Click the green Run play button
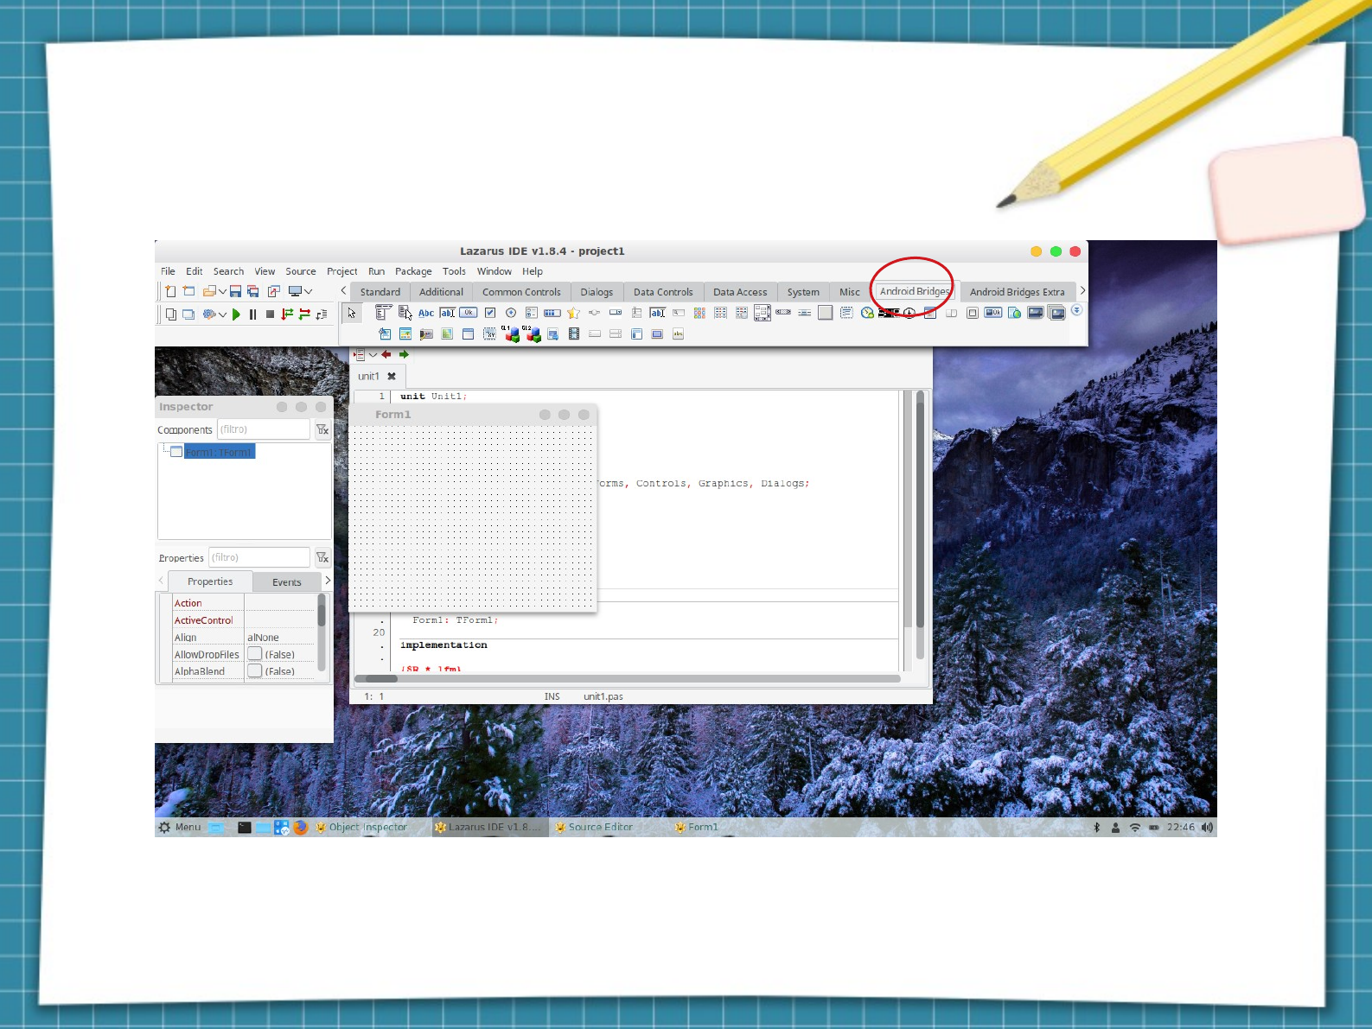Image resolution: width=1372 pixels, height=1029 pixels. point(236,314)
